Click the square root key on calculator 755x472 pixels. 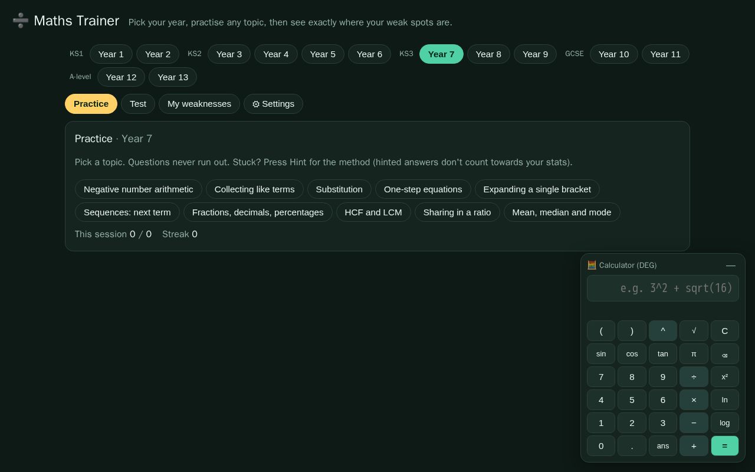(694, 331)
